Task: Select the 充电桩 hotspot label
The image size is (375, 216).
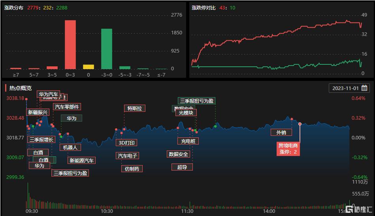Action: (188, 141)
